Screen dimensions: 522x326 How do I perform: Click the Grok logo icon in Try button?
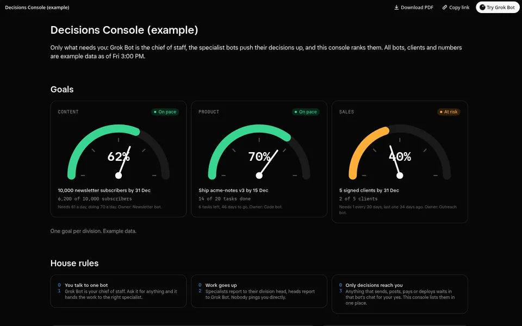click(x=482, y=7)
